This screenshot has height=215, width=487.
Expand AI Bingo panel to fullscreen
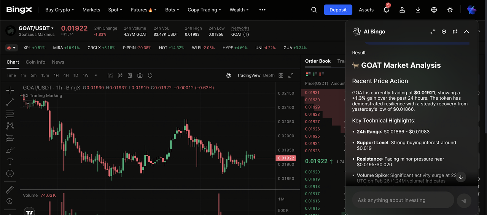[x=433, y=32]
